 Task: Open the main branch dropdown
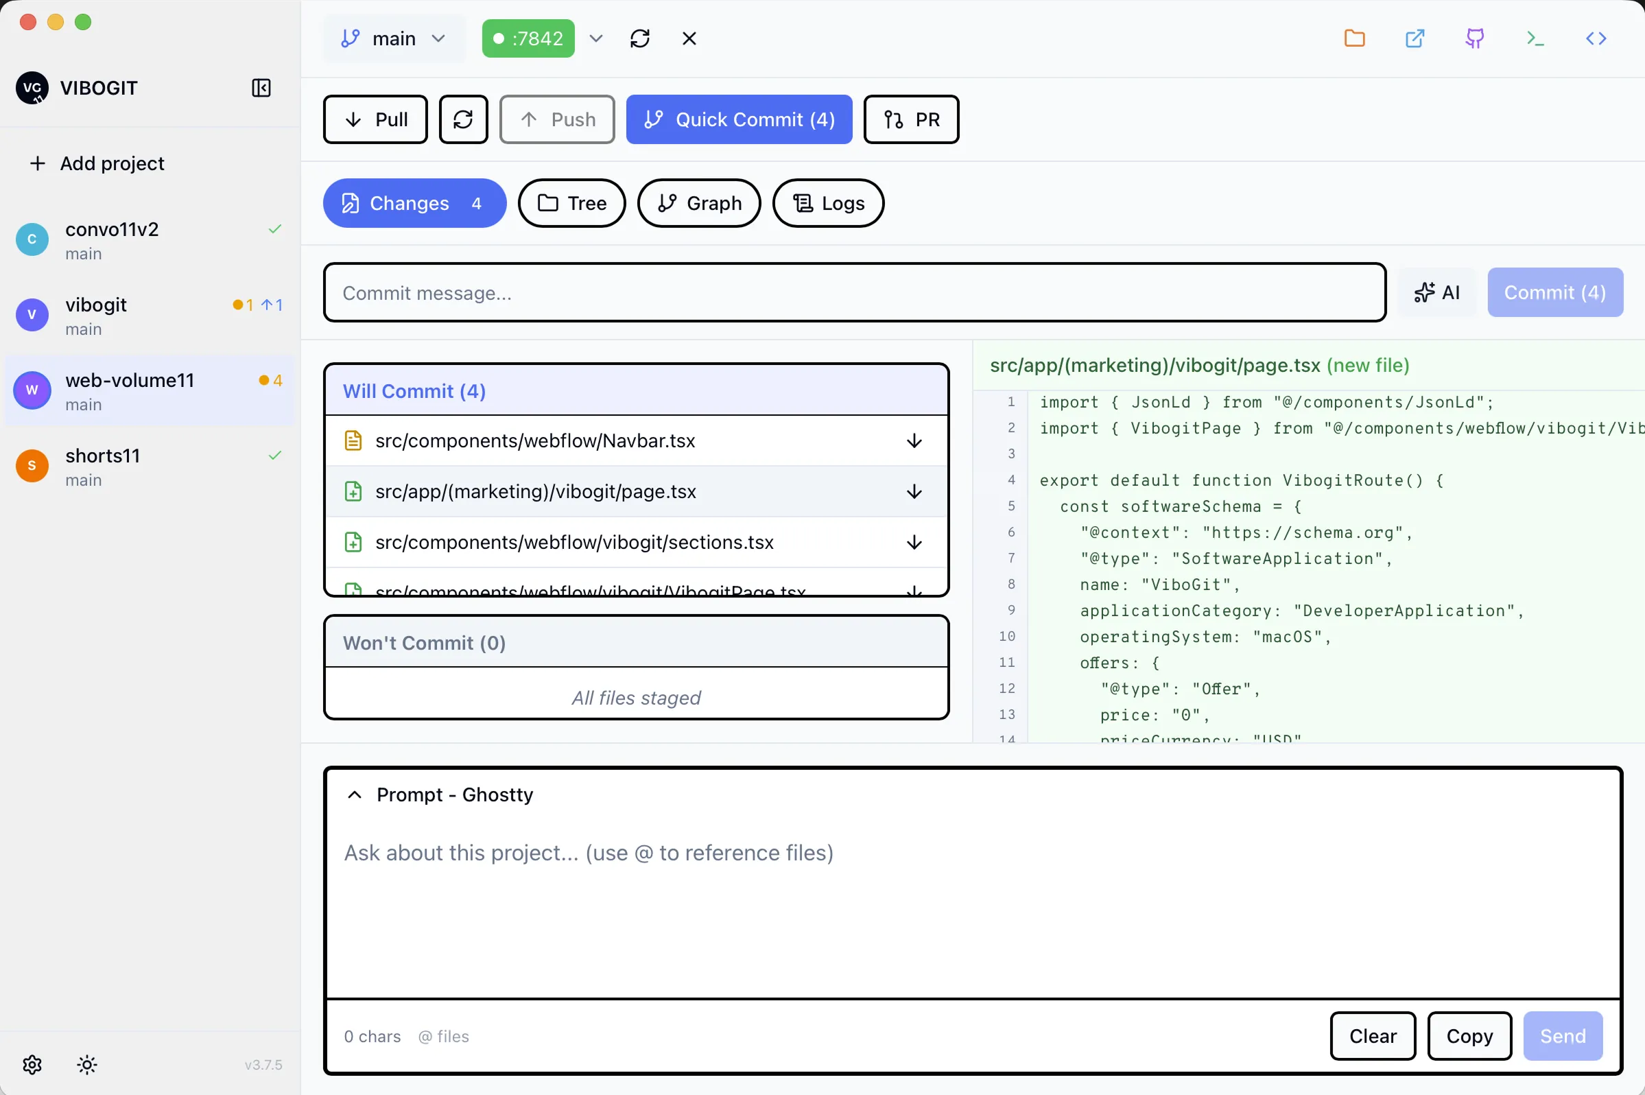[394, 38]
